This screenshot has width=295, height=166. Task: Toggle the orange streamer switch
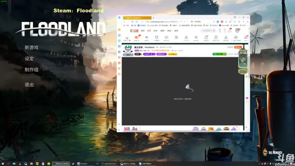pyautogui.click(x=137, y=37)
